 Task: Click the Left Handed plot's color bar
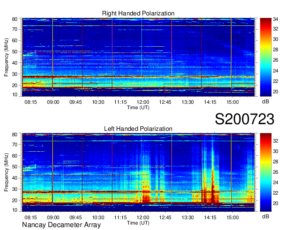[x=266, y=172]
